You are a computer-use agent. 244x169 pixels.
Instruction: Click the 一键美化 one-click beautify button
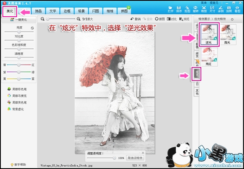18,19
